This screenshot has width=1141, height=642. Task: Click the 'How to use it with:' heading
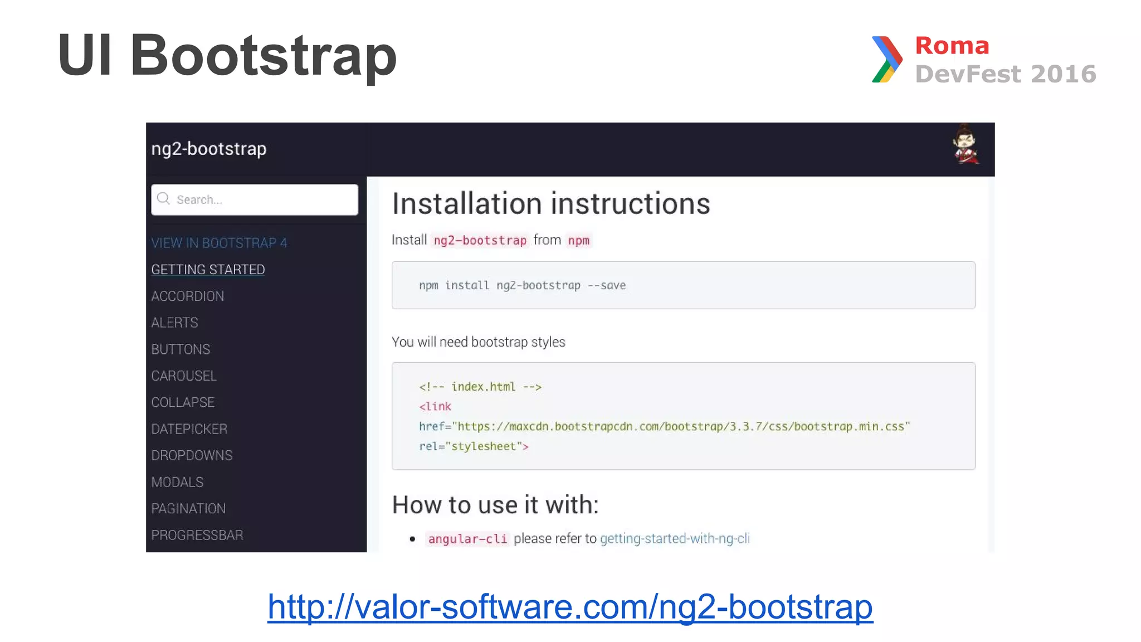point(495,505)
